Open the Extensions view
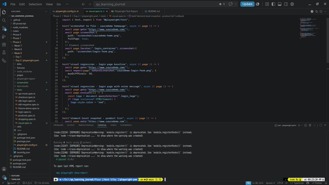This screenshot has height=185, width=329. (4, 44)
